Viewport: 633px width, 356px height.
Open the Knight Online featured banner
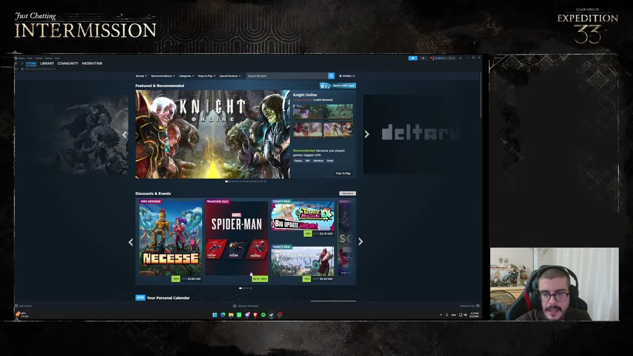213,134
